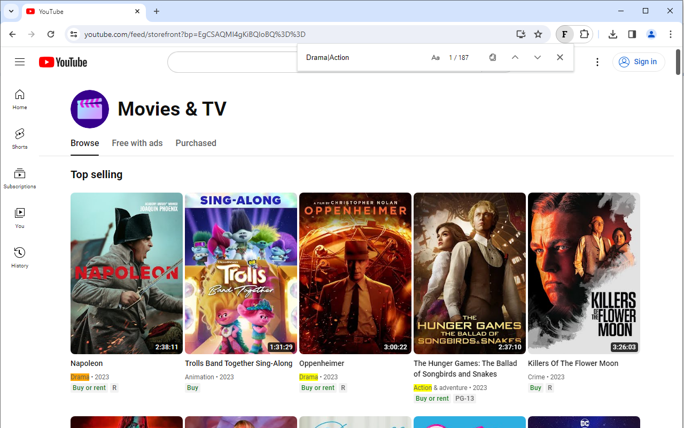The width and height of the screenshot is (684, 428).
Task: Go to next find match
Action: click(538, 57)
